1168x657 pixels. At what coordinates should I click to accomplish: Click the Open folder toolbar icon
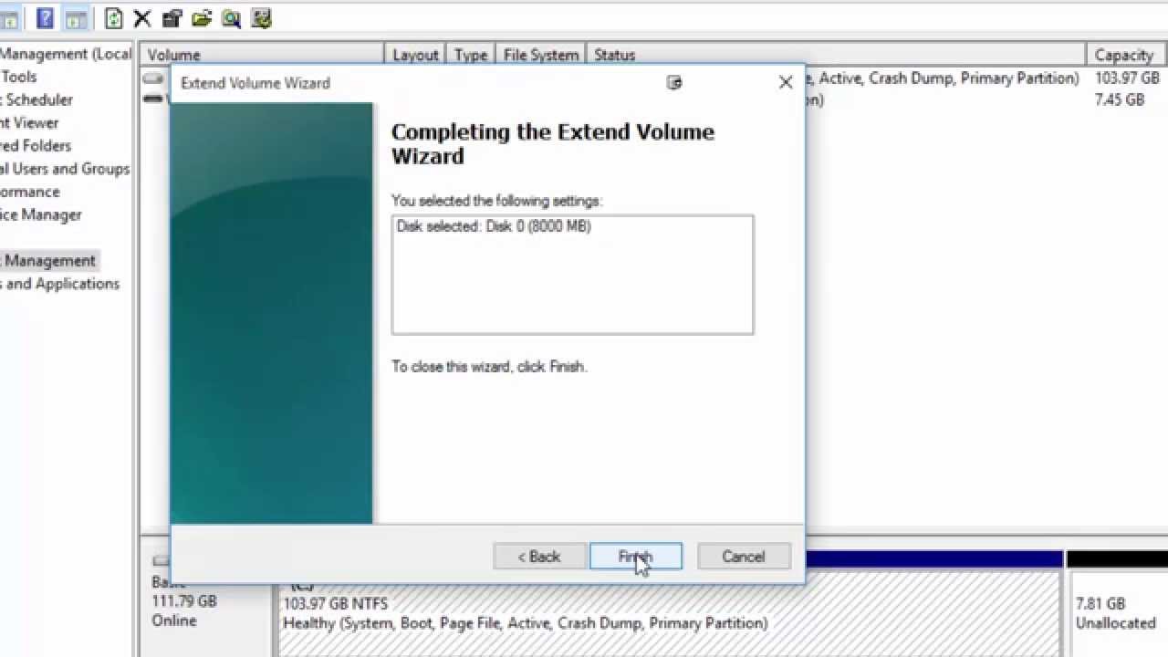(202, 18)
